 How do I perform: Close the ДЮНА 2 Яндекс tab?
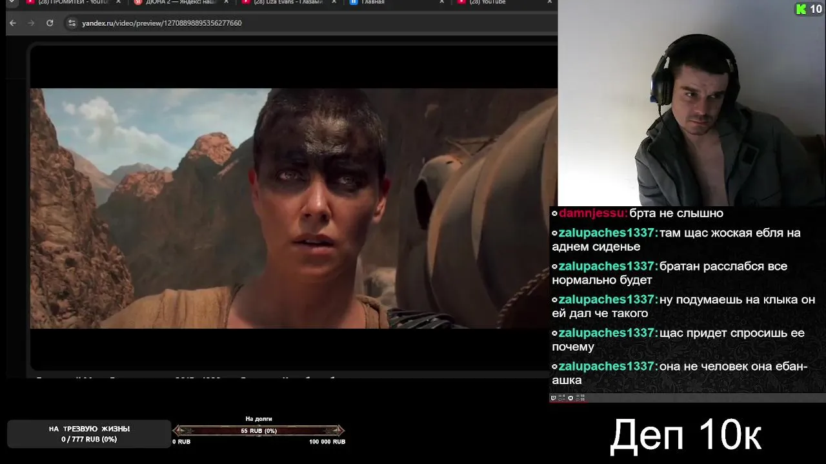[x=227, y=2]
